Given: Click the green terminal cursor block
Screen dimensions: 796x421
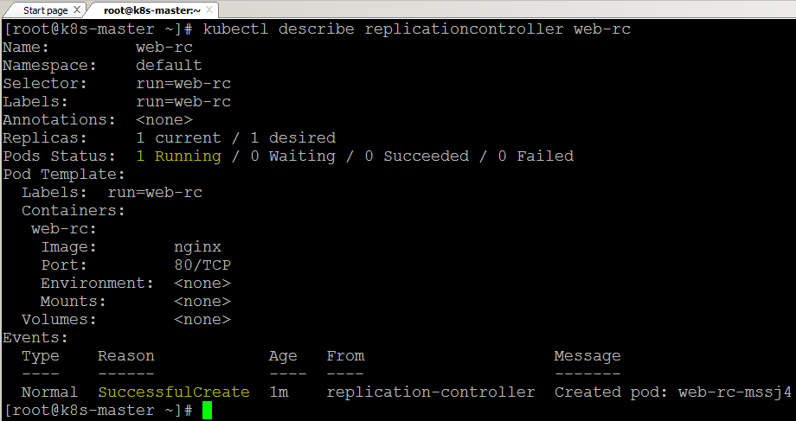Looking at the screenshot, I should [207, 411].
